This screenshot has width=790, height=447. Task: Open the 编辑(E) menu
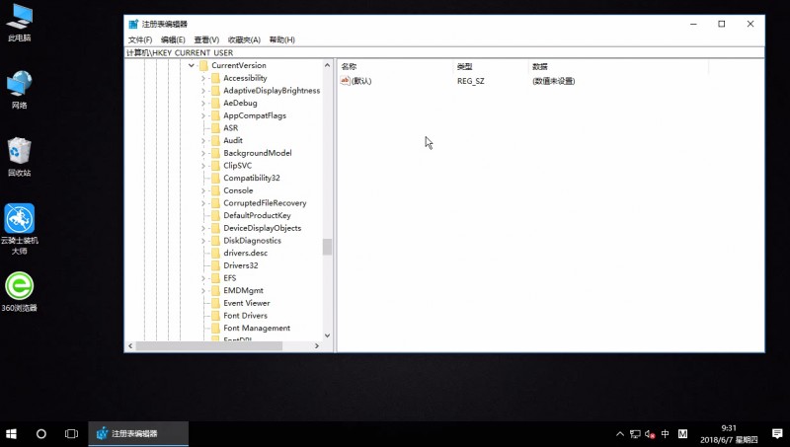[x=173, y=39]
